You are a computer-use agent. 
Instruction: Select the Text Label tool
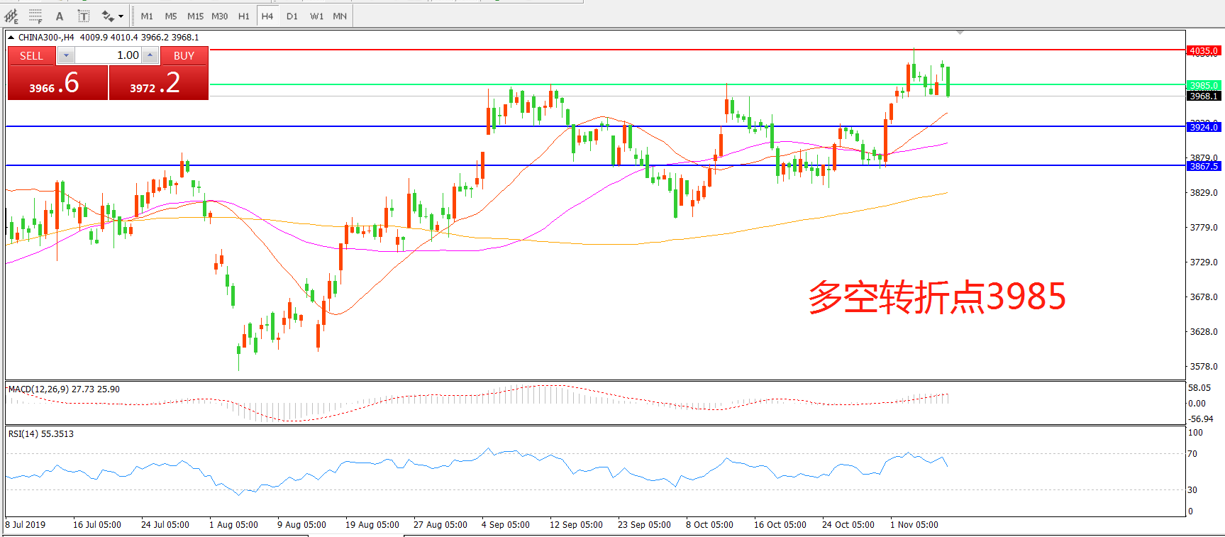(83, 16)
